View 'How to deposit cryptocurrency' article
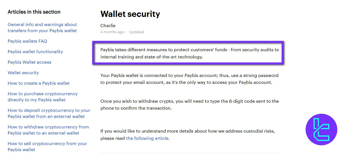Image resolution: width=347 pixels, height=155 pixels. coord(49,113)
